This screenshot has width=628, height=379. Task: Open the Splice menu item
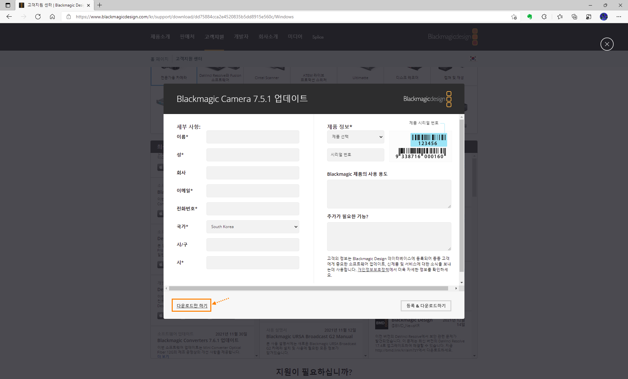(x=318, y=37)
